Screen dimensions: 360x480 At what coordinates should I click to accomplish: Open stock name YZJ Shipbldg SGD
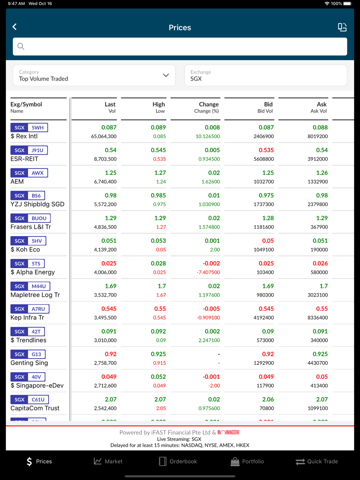pyautogui.click(x=37, y=204)
